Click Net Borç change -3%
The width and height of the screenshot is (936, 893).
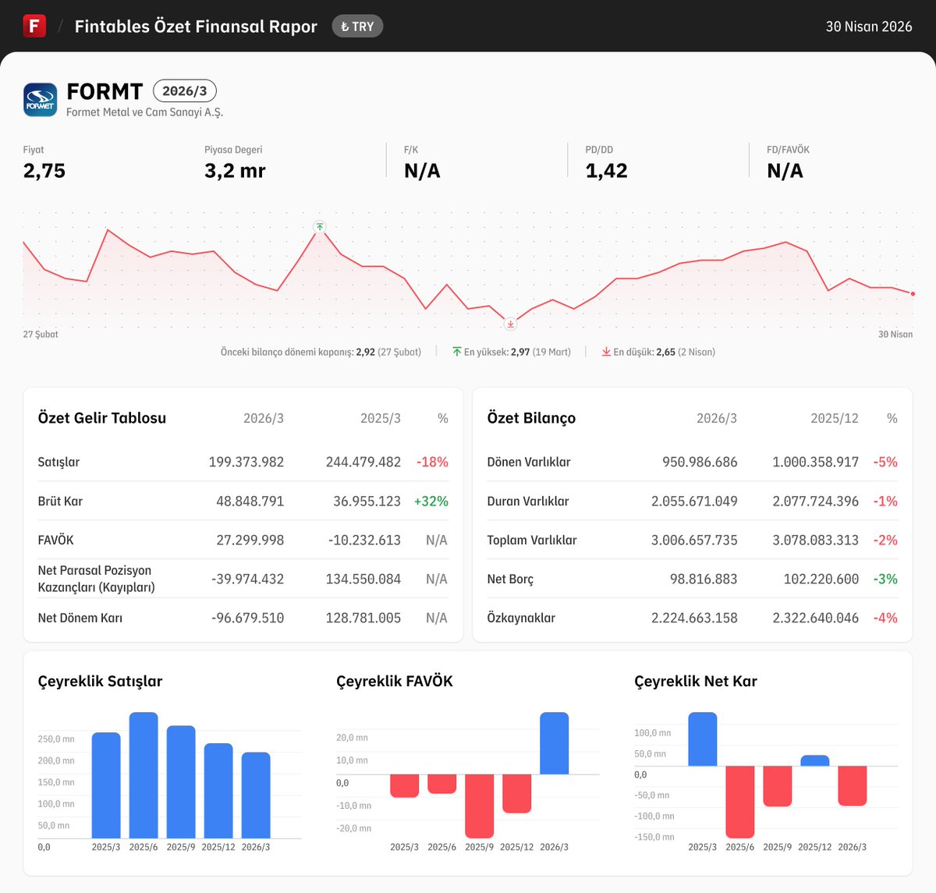point(885,579)
